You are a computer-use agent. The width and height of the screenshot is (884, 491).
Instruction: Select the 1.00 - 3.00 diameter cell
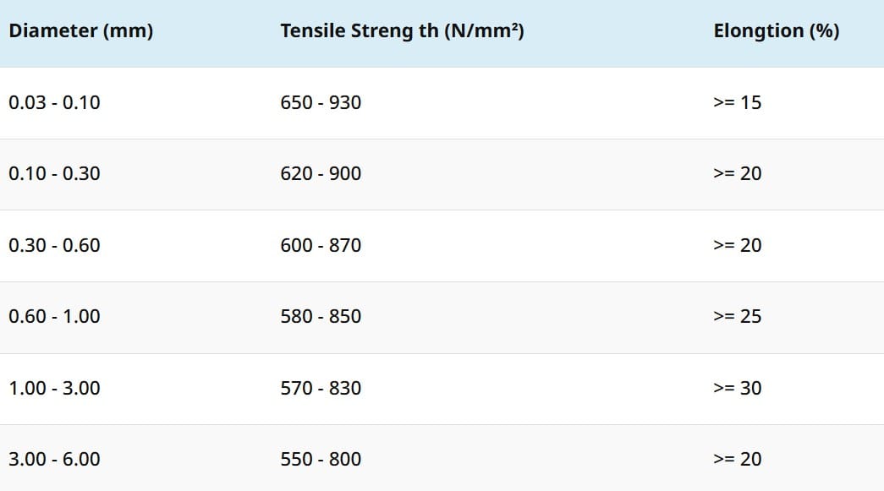(54, 388)
